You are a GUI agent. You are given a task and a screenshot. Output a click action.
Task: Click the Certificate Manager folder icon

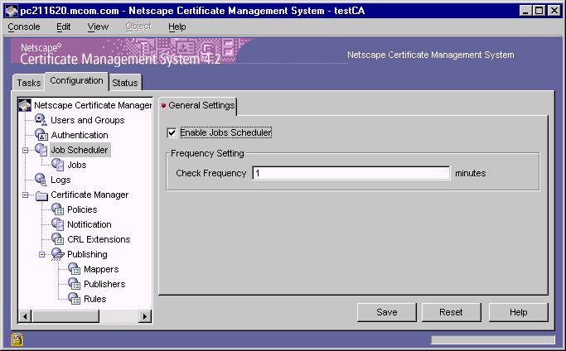coord(41,195)
